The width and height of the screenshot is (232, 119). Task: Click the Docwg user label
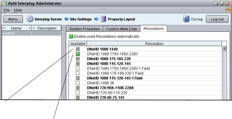pyautogui.click(x=197, y=19)
